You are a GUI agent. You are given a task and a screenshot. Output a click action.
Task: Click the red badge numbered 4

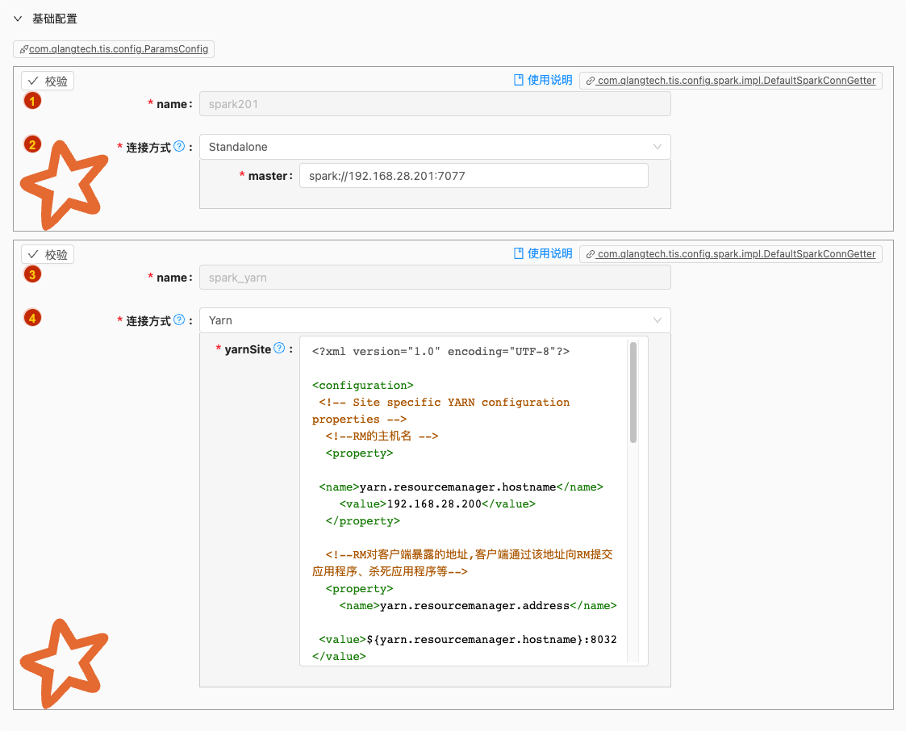point(32,318)
